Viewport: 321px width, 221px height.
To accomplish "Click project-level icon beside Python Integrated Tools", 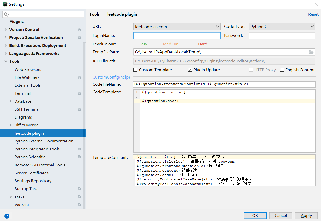I will pyautogui.click(x=79, y=149).
